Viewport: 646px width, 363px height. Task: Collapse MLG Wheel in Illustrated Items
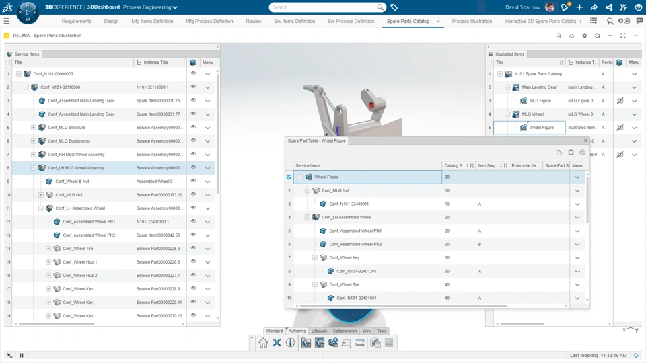[507, 114]
